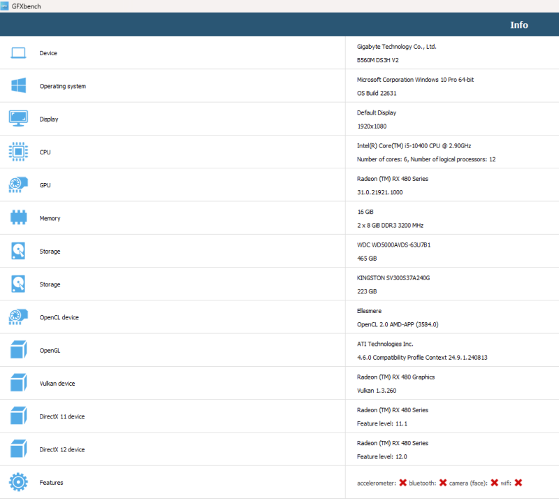Click the GFXbench window title text

point(26,6)
